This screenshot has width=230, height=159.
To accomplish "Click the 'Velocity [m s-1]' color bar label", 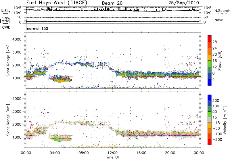I will point(225,120).
